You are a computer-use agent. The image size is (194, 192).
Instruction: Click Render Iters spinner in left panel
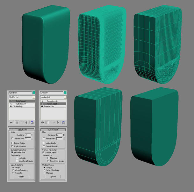[32, 139]
